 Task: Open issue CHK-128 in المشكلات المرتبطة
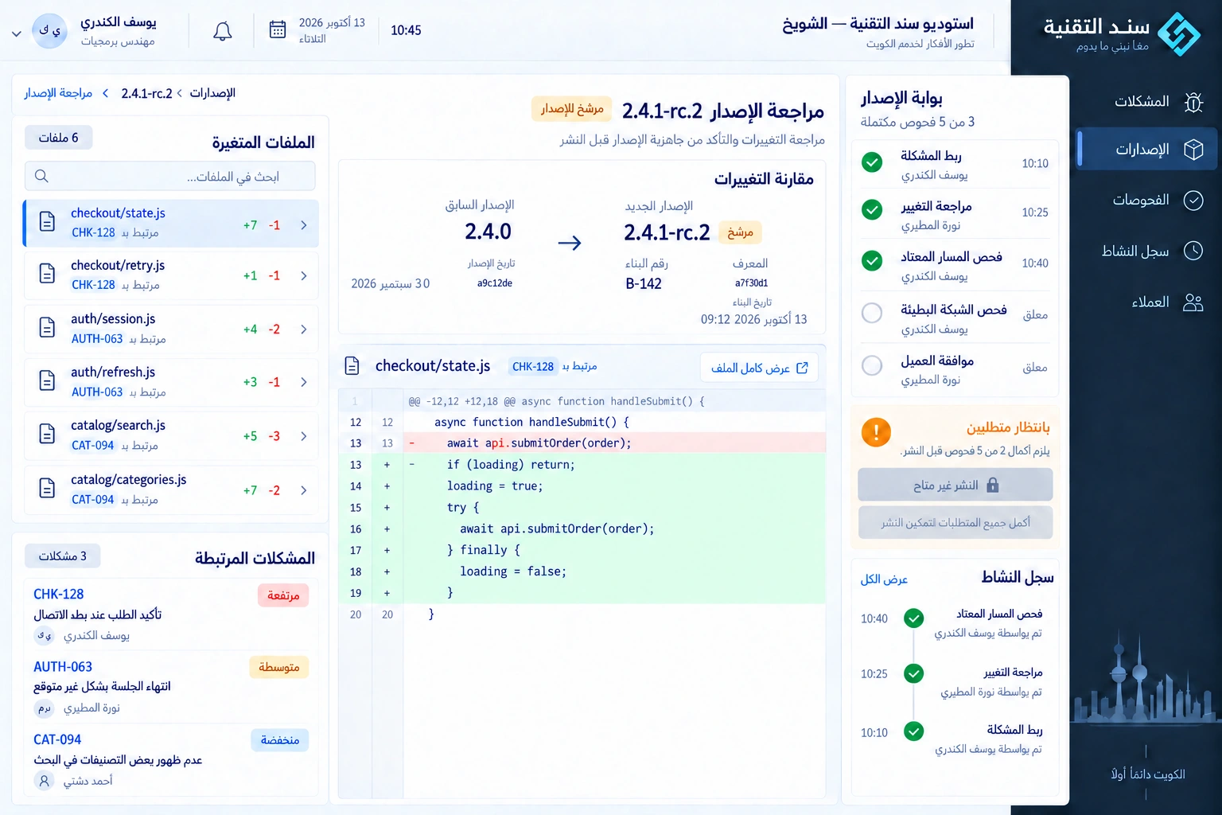(x=58, y=594)
